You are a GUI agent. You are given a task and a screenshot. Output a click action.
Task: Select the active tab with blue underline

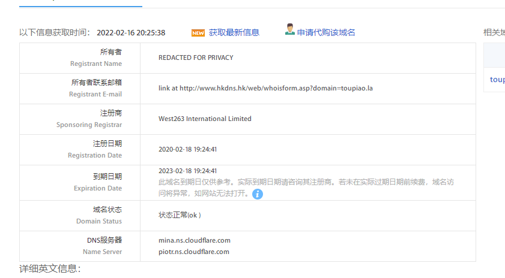click(x=80, y=3)
